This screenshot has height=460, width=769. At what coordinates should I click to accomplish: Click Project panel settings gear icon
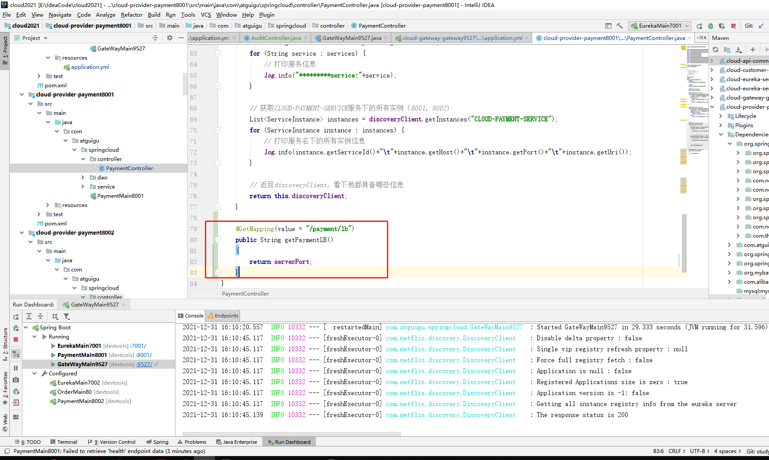click(x=170, y=38)
